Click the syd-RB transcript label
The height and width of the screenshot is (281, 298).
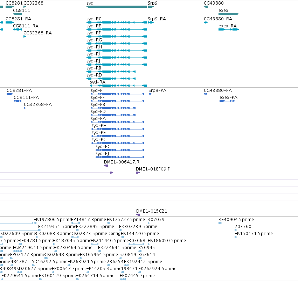click(94, 68)
